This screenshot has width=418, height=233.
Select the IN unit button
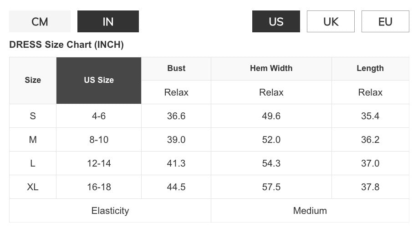(x=108, y=21)
